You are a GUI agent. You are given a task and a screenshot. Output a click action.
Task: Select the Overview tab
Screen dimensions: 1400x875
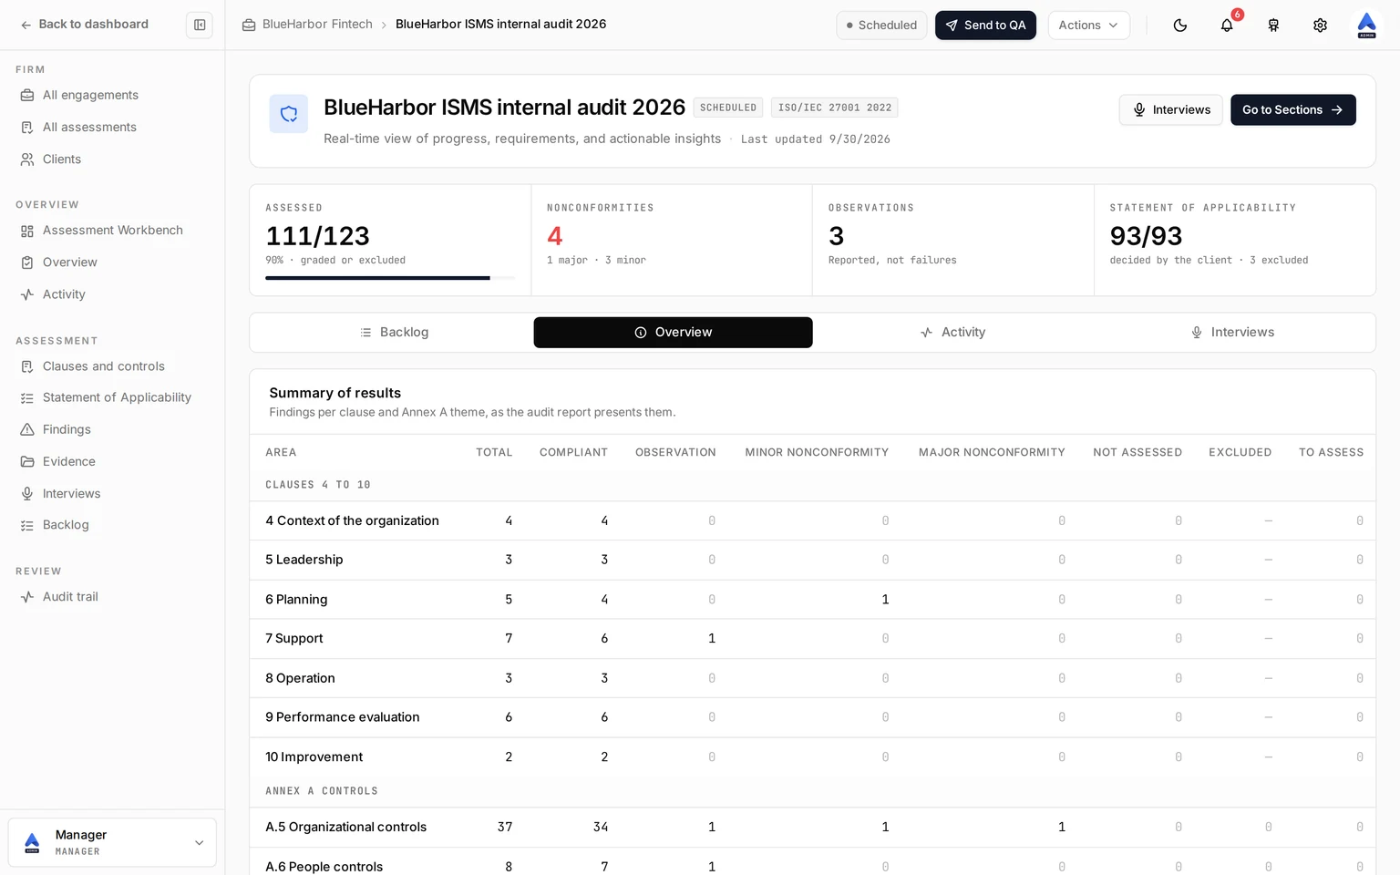click(x=673, y=333)
